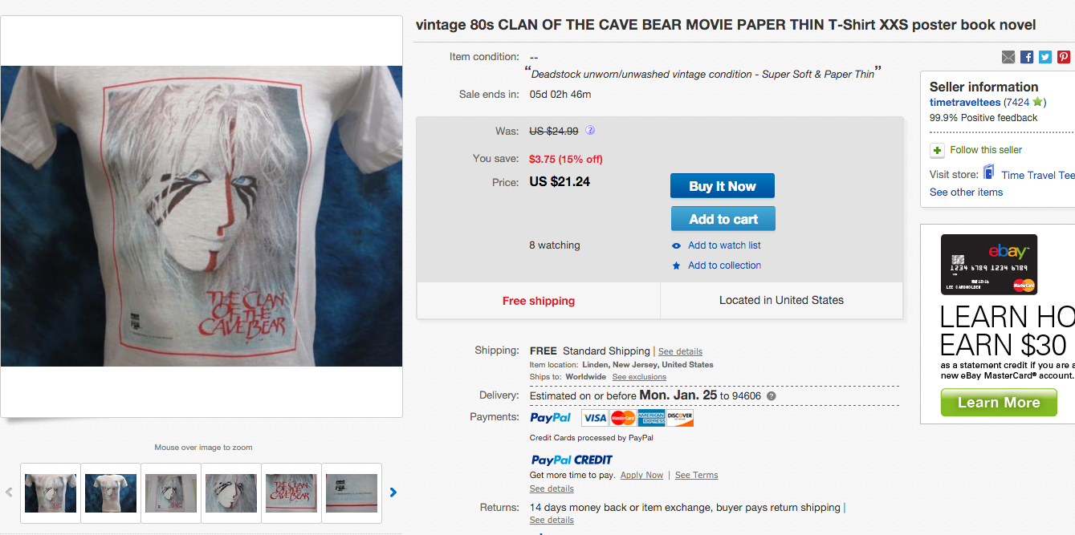Image resolution: width=1075 pixels, height=535 pixels.
Task: Click the help icon beside the Was price
Action: pos(590,131)
